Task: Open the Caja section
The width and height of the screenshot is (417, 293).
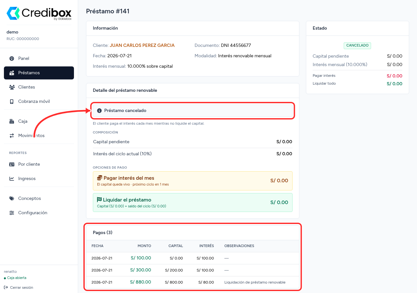Action: coord(39,121)
